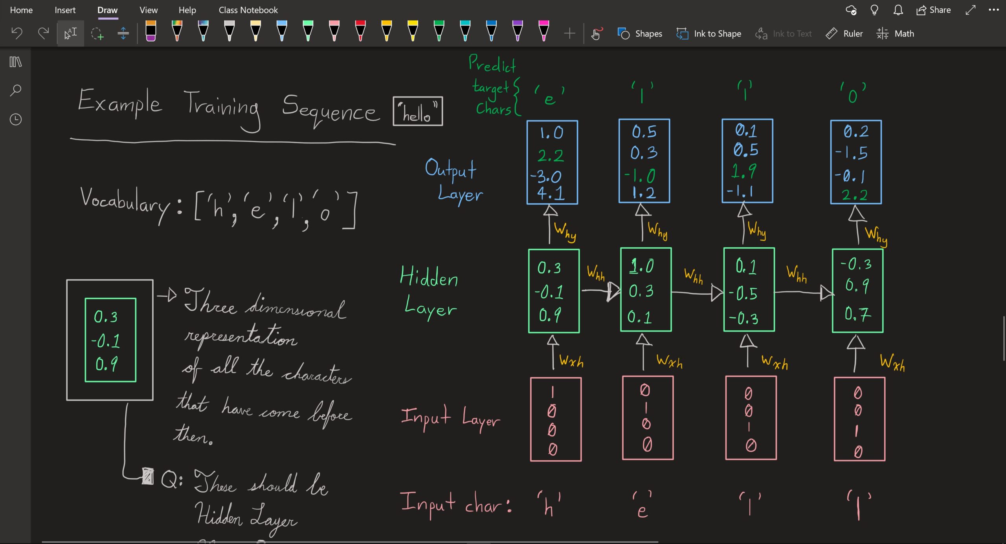This screenshot has height=544, width=1006.
Task: Select the lasso tool icon
Action: tap(97, 33)
